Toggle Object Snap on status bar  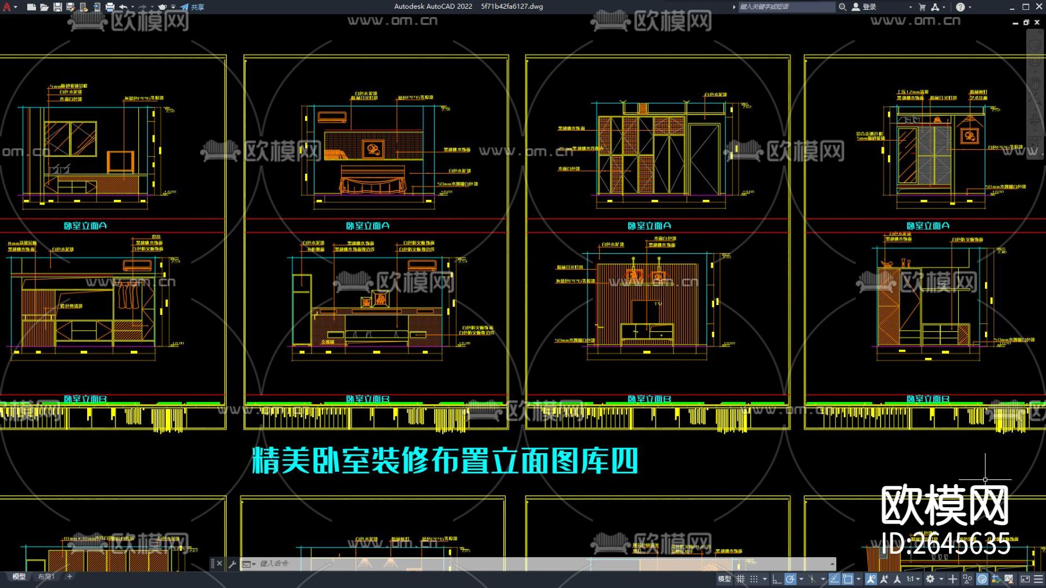click(x=847, y=579)
